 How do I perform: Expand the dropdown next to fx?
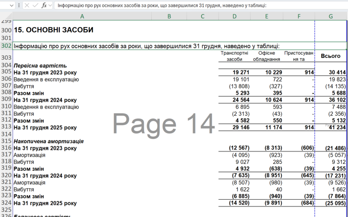coord(50,5)
